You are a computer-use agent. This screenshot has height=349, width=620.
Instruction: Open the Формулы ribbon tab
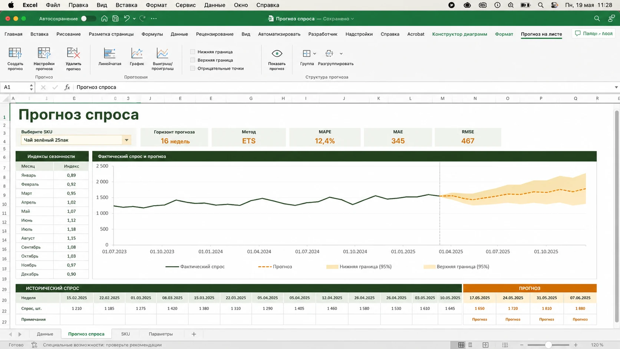click(152, 34)
